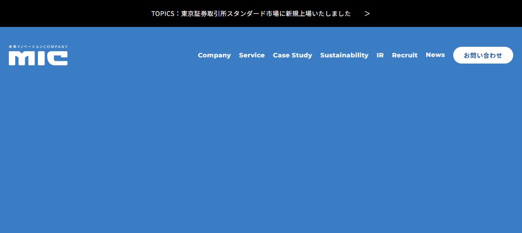Open the Service menu item

point(252,55)
